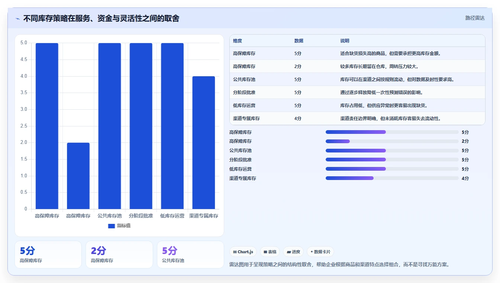Click the 分阶段批准 progress bar
500x283 pixels.
click(392, 160)
